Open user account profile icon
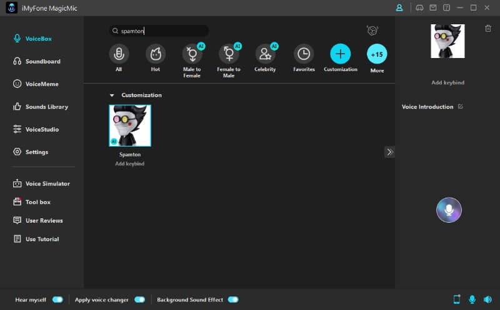The image size is (500, 310). point(399,8)
